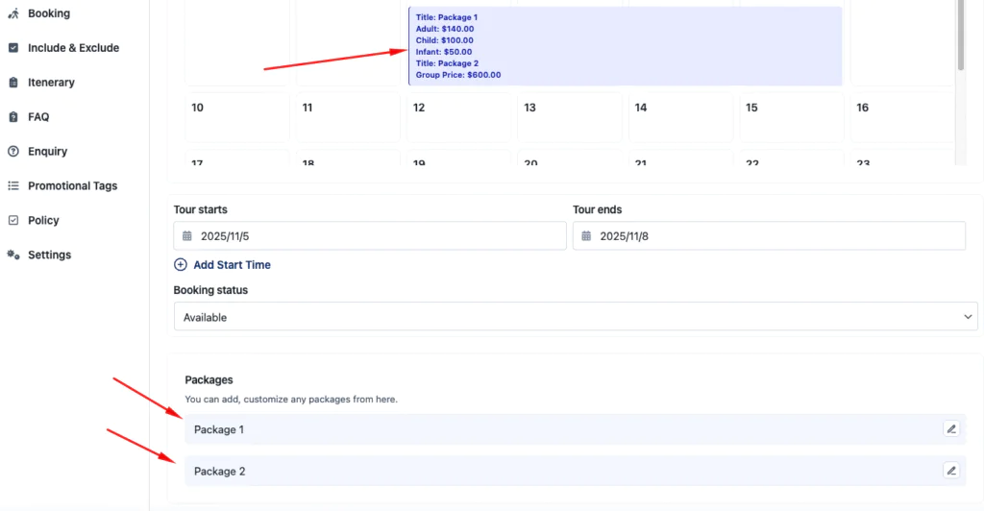
Task: Select calendar day 14
Action: click(x=680, y=117)
